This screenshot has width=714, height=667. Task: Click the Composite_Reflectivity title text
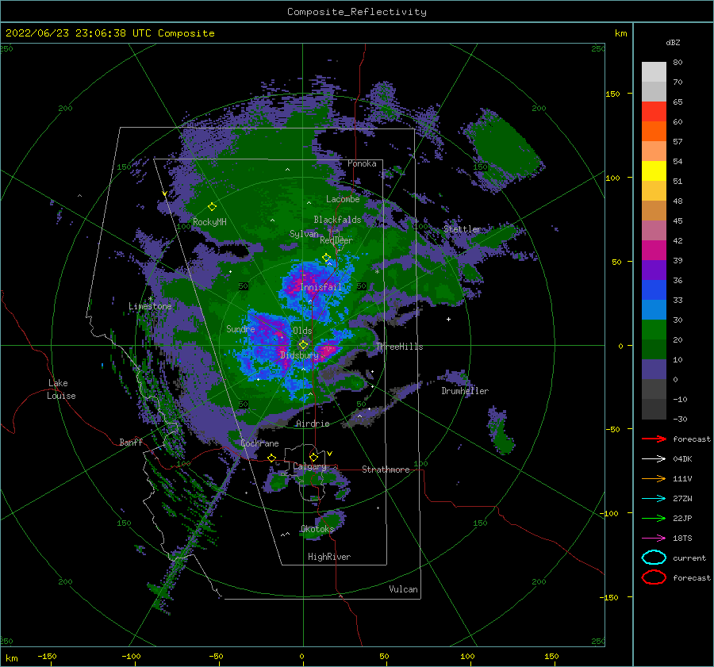tap(356, 12)
